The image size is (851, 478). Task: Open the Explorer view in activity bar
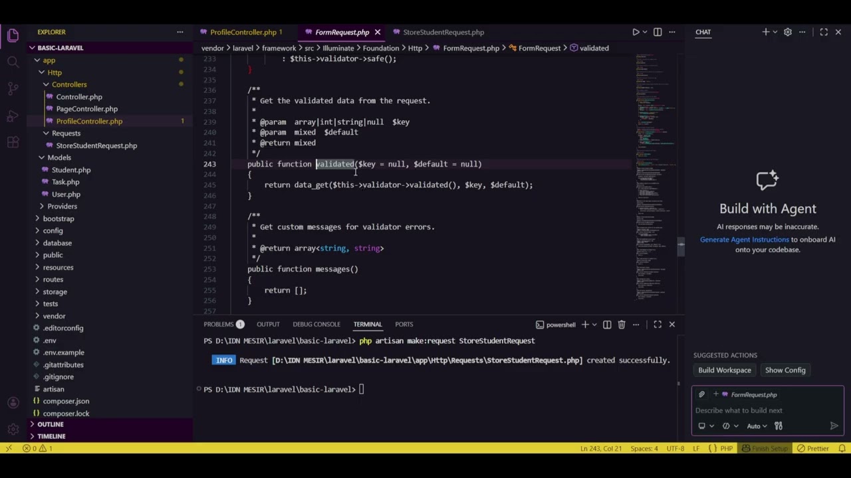pos(13,35)
